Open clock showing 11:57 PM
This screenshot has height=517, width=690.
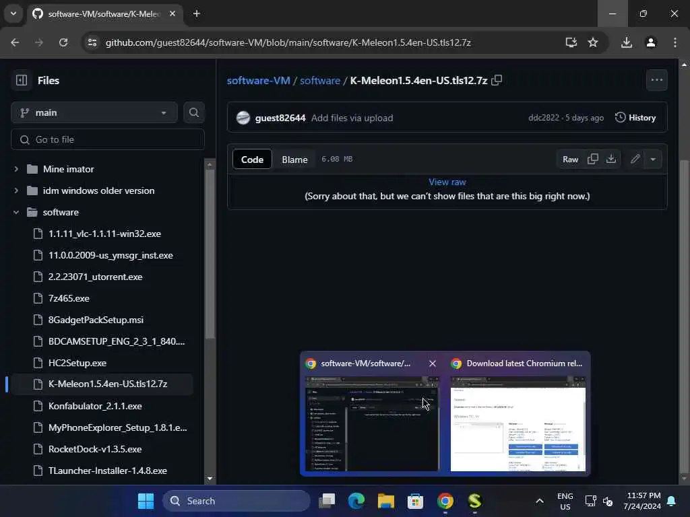[x=642, y=501]
